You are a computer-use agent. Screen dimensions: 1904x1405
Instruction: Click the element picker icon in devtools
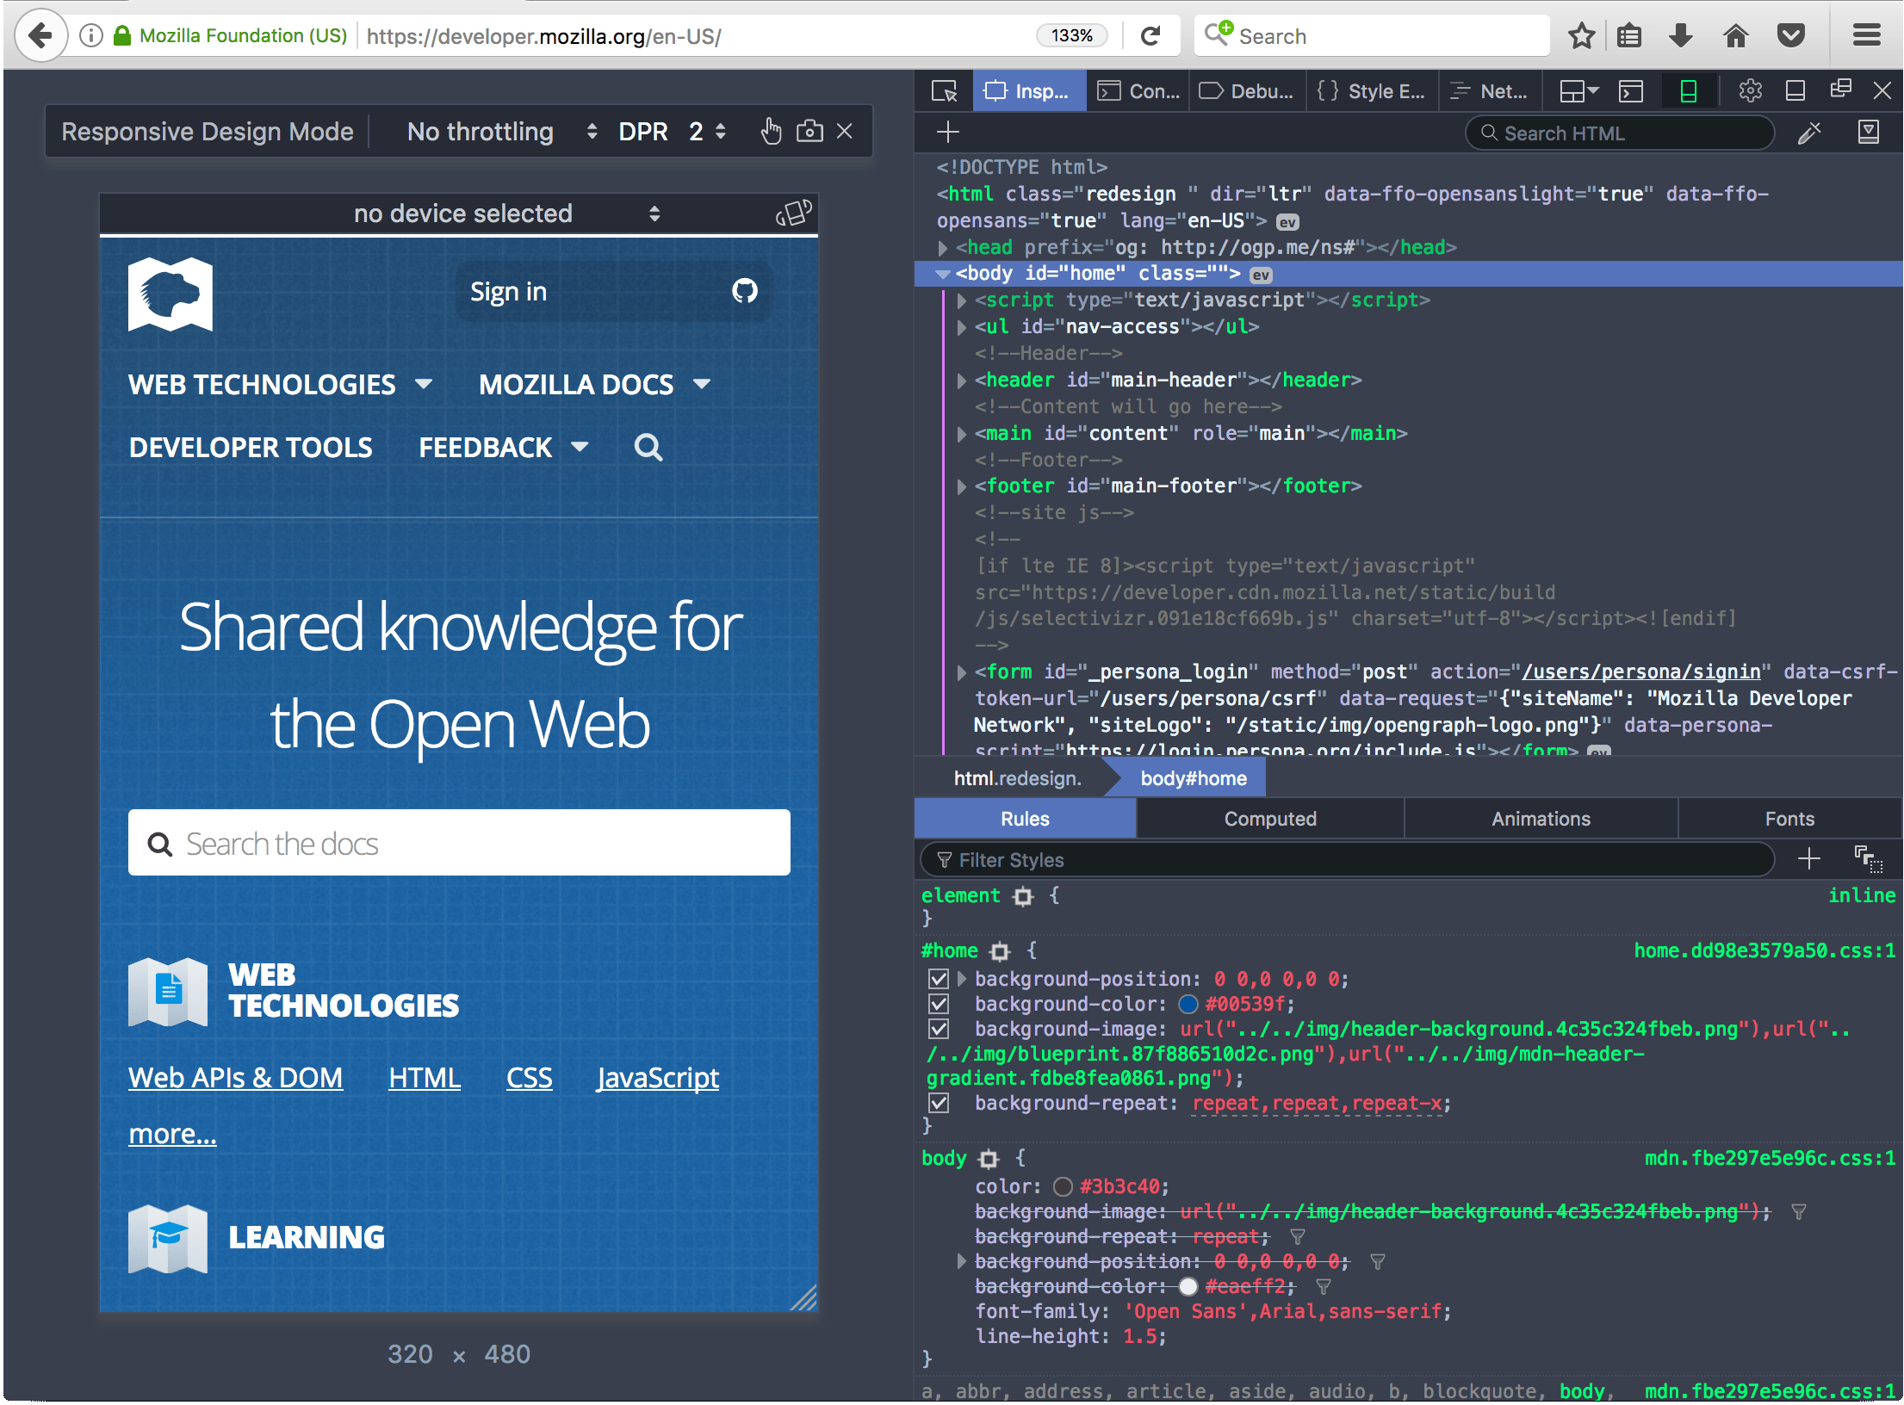coord(945,91)
